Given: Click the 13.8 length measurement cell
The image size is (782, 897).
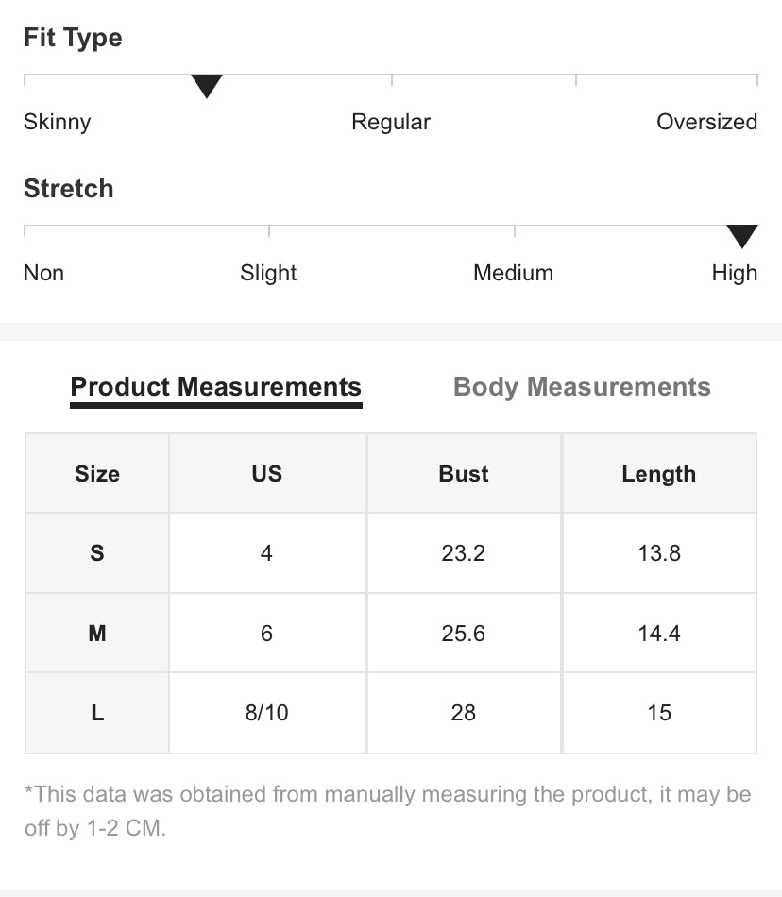Looking at the screenshot, I should [659, 553].
